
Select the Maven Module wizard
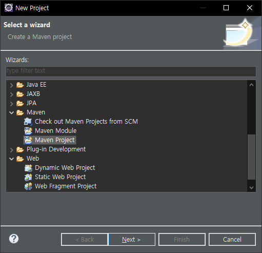[x=56, y=131]
